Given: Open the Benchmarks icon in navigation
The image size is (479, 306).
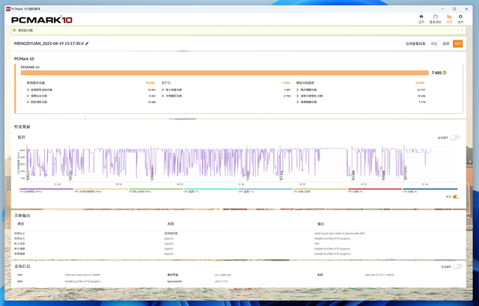Looking at the screenshot, I should pyautogui.click(x=436, y=18).
